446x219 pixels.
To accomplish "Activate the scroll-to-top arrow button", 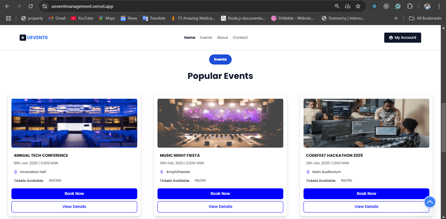I will click(x=430, y=202).
